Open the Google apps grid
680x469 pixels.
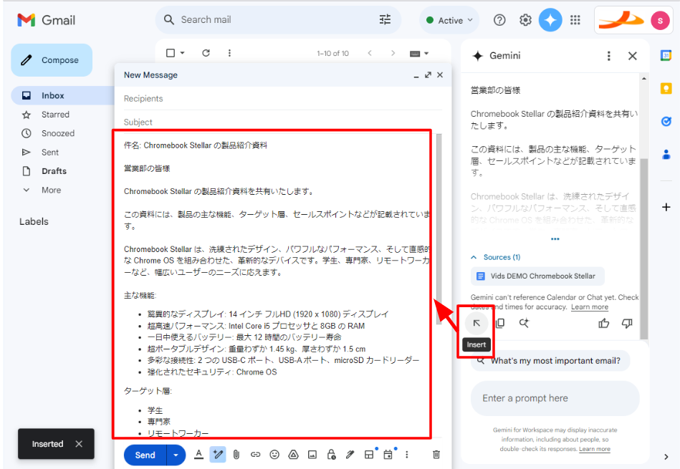coord(575,20)
